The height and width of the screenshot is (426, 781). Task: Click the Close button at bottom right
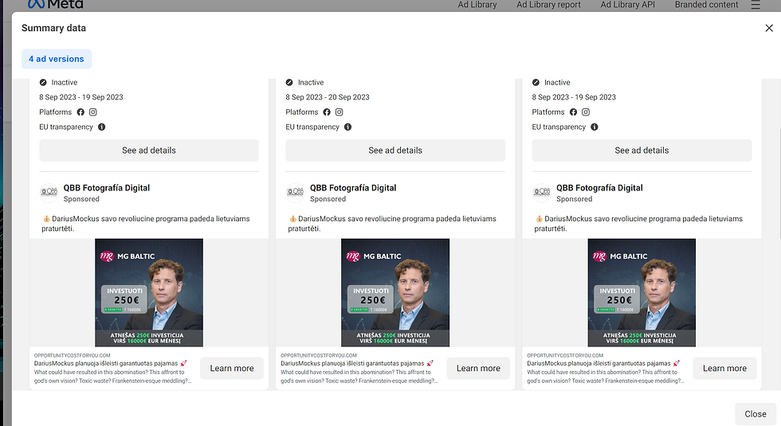pos(755,413)
